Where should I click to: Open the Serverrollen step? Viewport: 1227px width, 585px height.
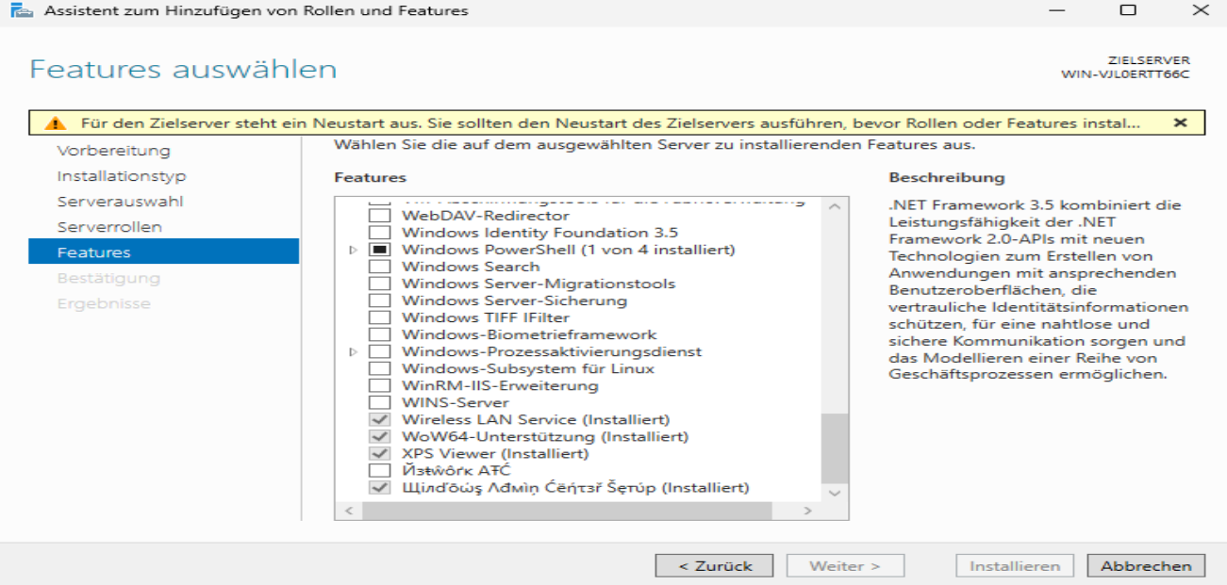click(109, 227)
